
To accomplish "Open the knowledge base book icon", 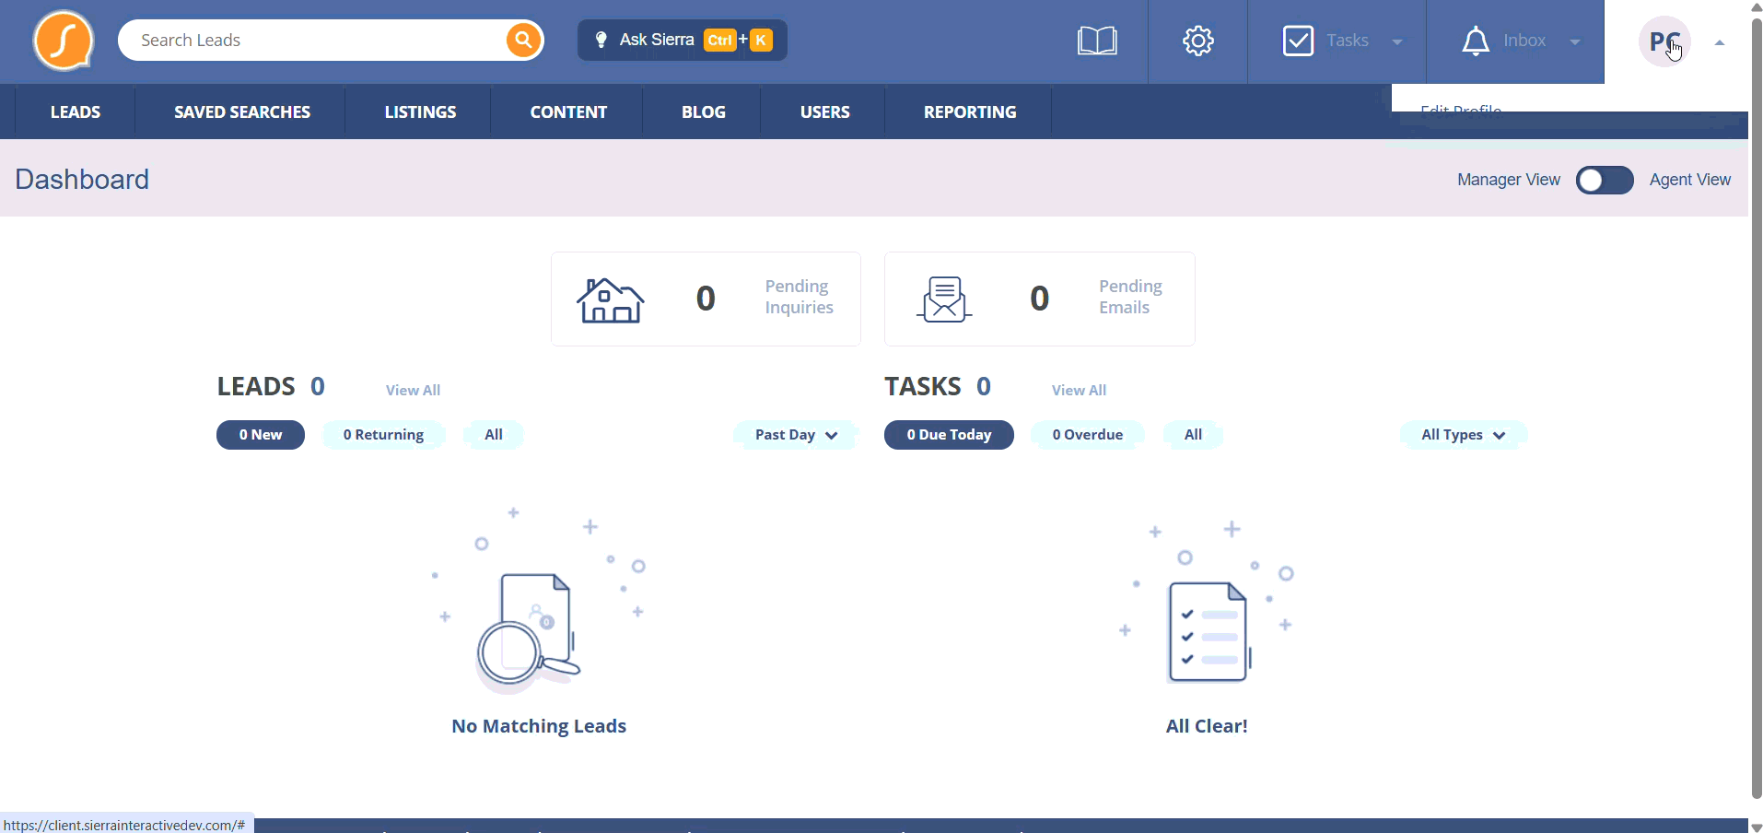I will point(1097,41).
